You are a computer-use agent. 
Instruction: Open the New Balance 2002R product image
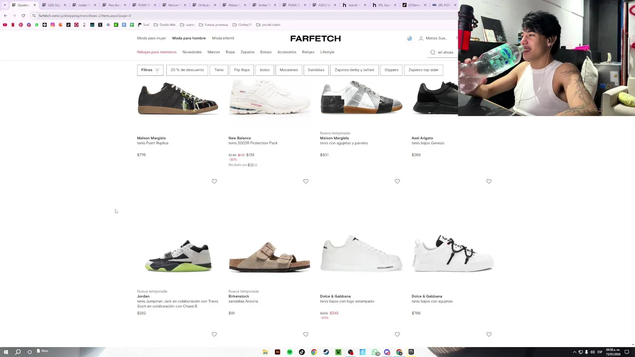269,99
